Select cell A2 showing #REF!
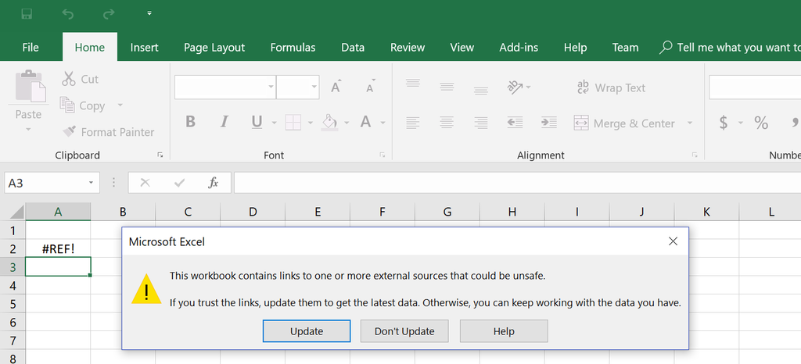 click(58, 248)
